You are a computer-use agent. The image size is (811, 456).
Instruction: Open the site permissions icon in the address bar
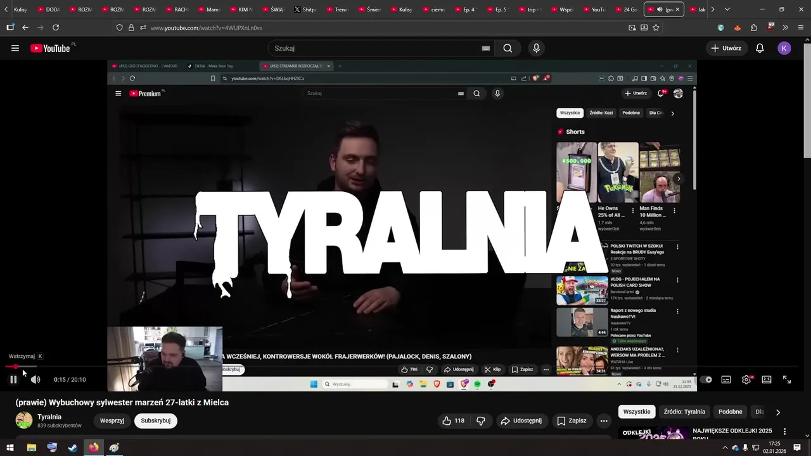143,28
